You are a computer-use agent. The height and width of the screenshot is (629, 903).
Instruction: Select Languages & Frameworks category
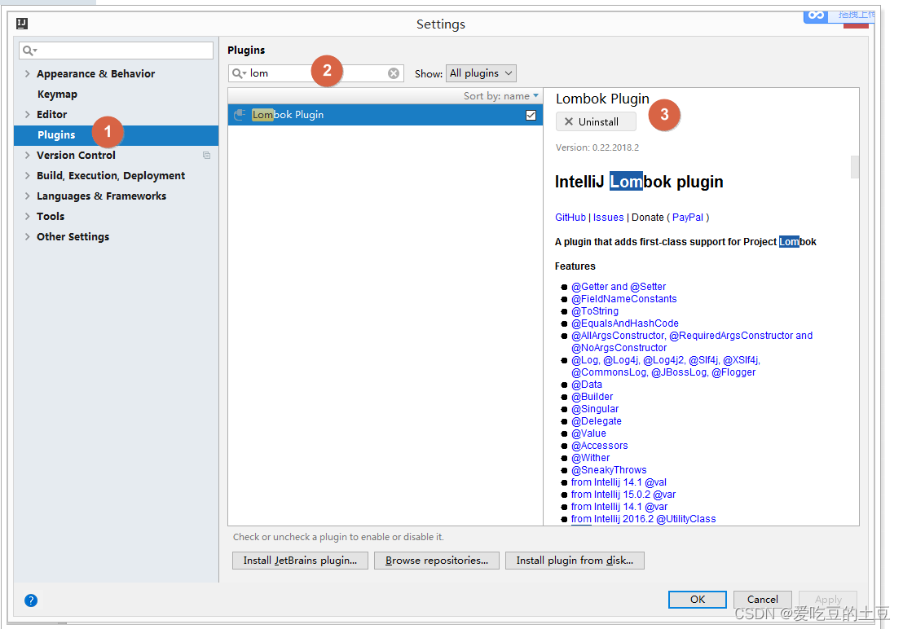(101, 196)
